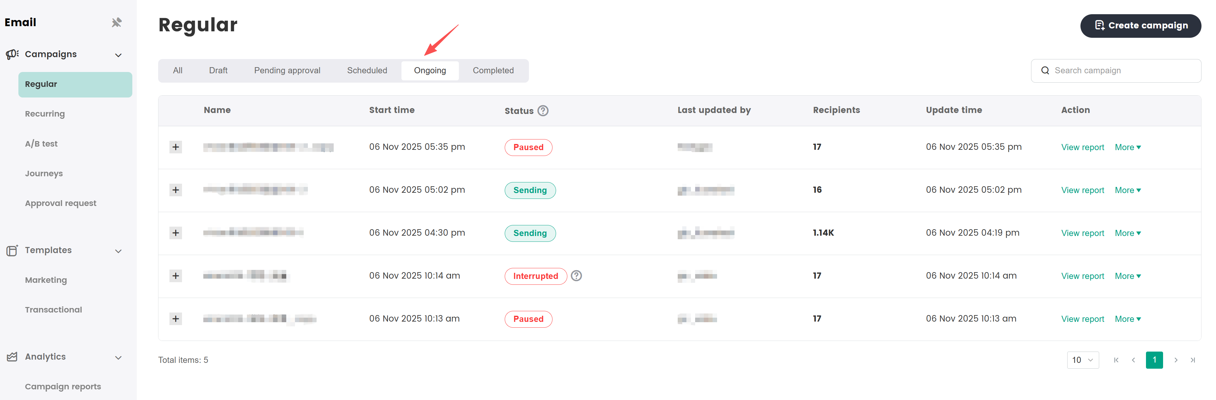Click the Templates sidebar icon
This screenshot has height=400, width=1216.
(x=12, y=250)
